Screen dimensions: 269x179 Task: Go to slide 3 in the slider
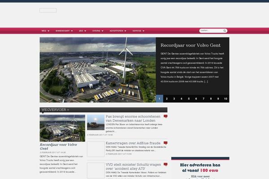[x=174, y=98]
